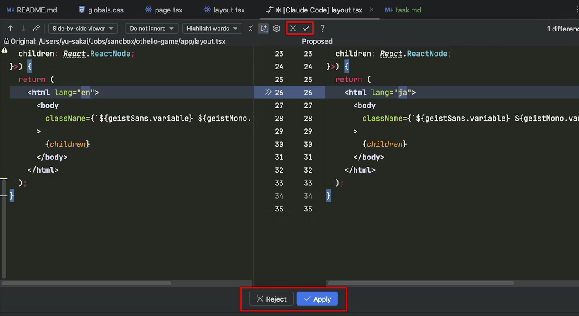
Task: Go to previous difference arrow
Action: (11, 29)
